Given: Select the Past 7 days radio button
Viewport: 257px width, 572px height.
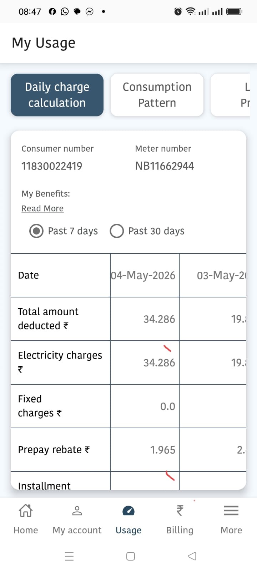Looking at the screenshot, I should coord(36,231).
